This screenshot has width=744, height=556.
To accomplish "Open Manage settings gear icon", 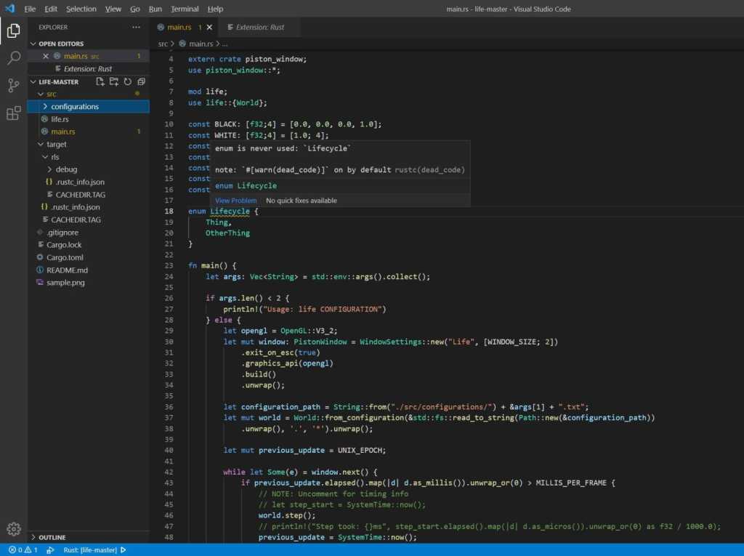I will point(13,528).
